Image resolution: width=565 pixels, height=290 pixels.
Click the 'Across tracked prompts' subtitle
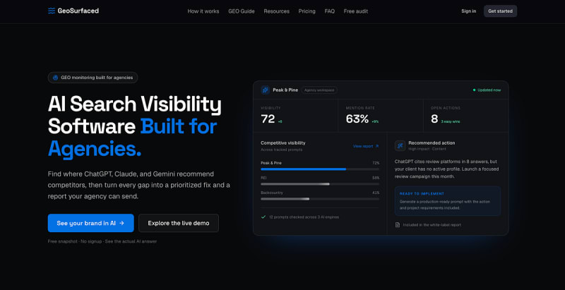[281, 150]
